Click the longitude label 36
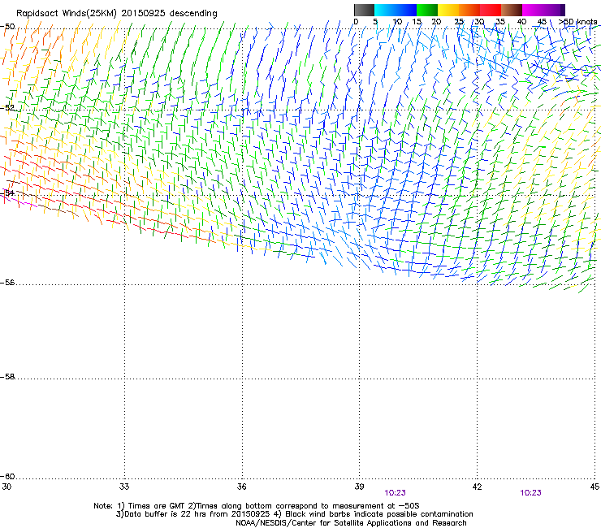The image size is (601, 528). click(241, 487)
